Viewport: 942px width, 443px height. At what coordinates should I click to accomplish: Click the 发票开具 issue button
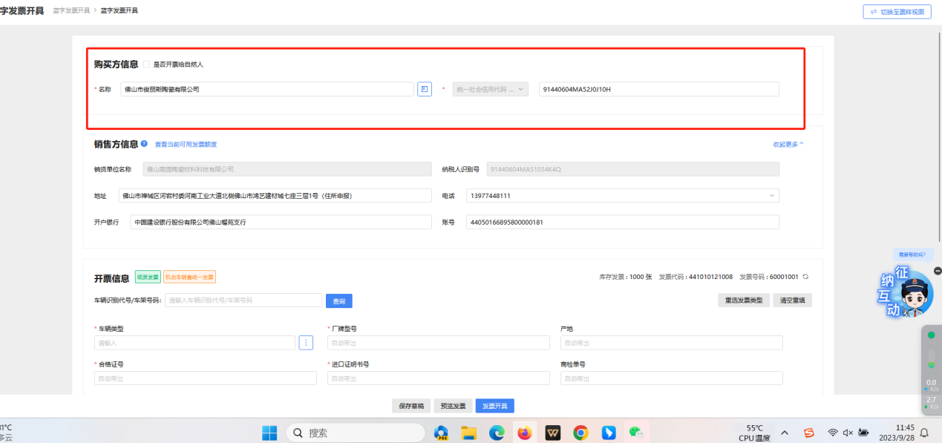click(x=494, y=406)
